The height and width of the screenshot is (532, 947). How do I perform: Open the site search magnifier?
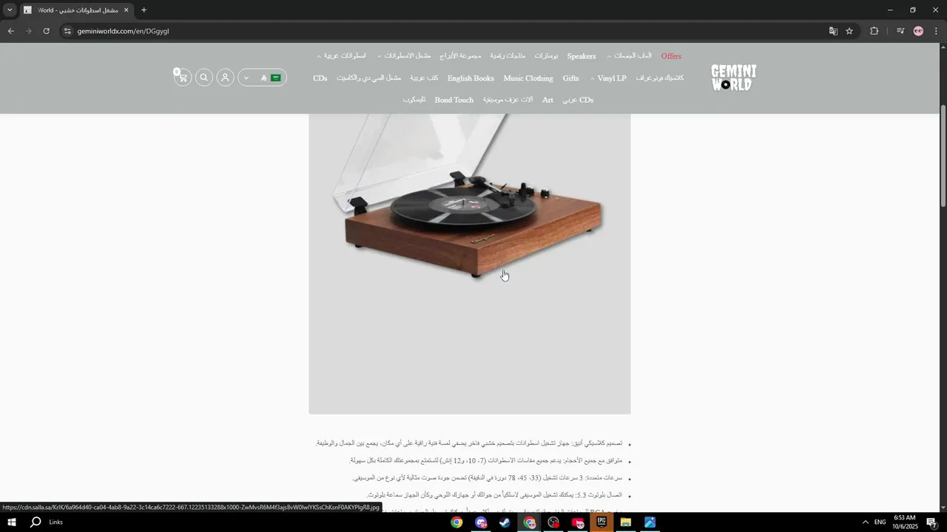click(x=204, y=78)
